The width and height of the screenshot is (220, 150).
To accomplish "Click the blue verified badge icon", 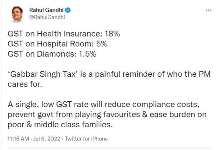I will [x=68, y=10].
